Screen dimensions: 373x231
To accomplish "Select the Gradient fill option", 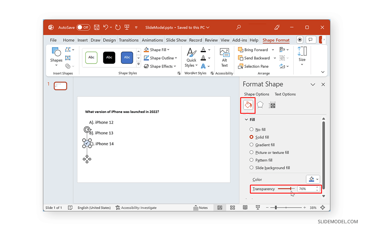I will coord(251,145).
